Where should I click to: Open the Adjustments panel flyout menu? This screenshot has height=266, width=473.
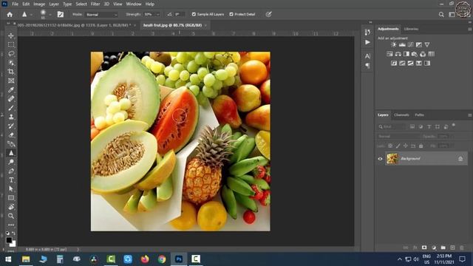point(470,29)
